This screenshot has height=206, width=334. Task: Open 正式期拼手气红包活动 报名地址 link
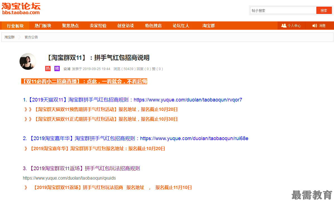[101, 119]
